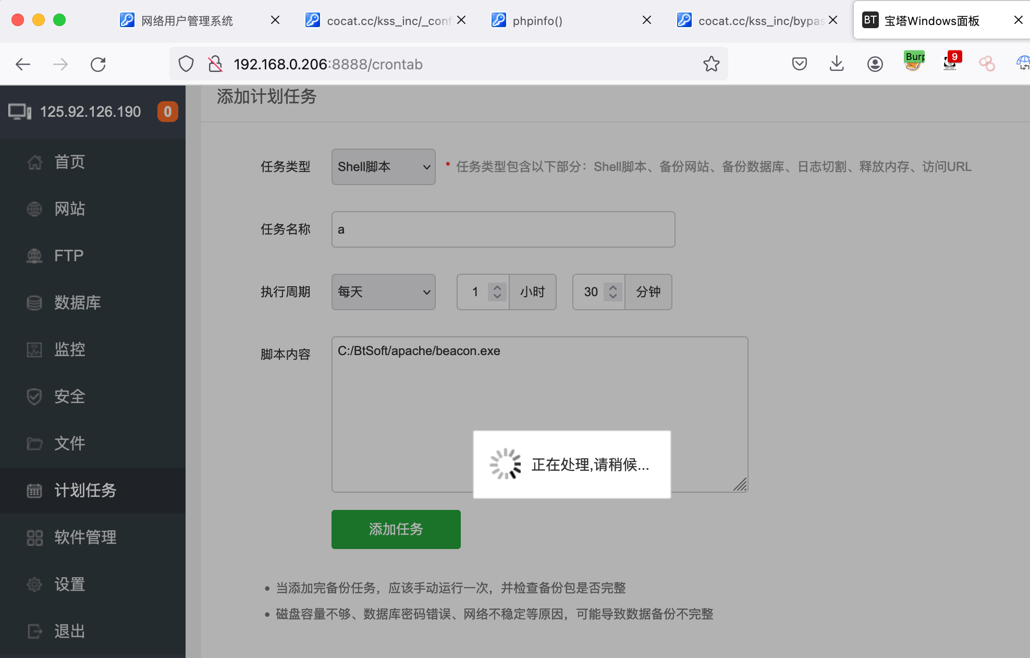Open the browser downloads arrow icon

coord(837,64)
